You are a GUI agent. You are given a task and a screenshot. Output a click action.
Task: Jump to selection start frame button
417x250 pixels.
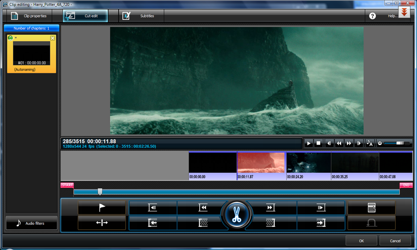[152, 207]
